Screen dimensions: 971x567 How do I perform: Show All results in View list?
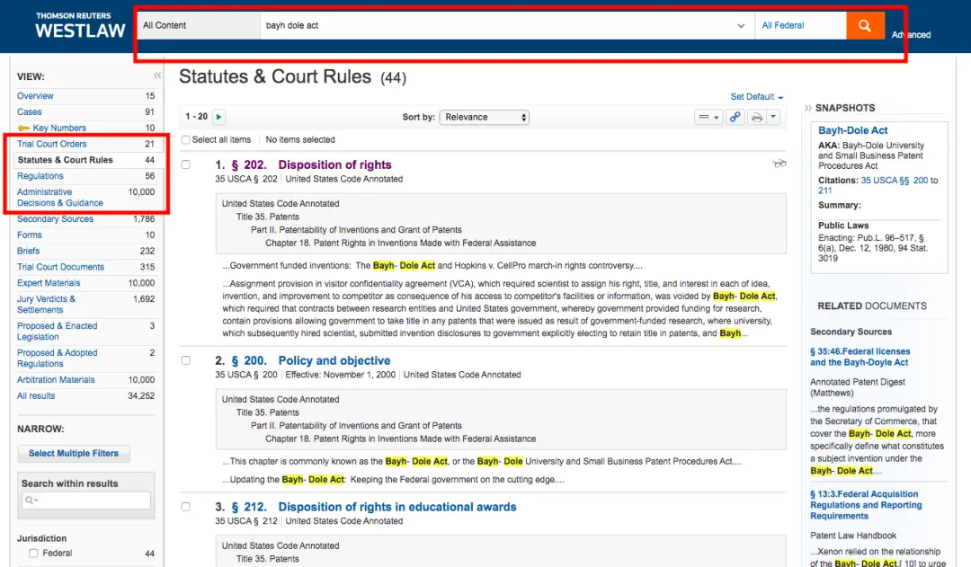point(36,396)
